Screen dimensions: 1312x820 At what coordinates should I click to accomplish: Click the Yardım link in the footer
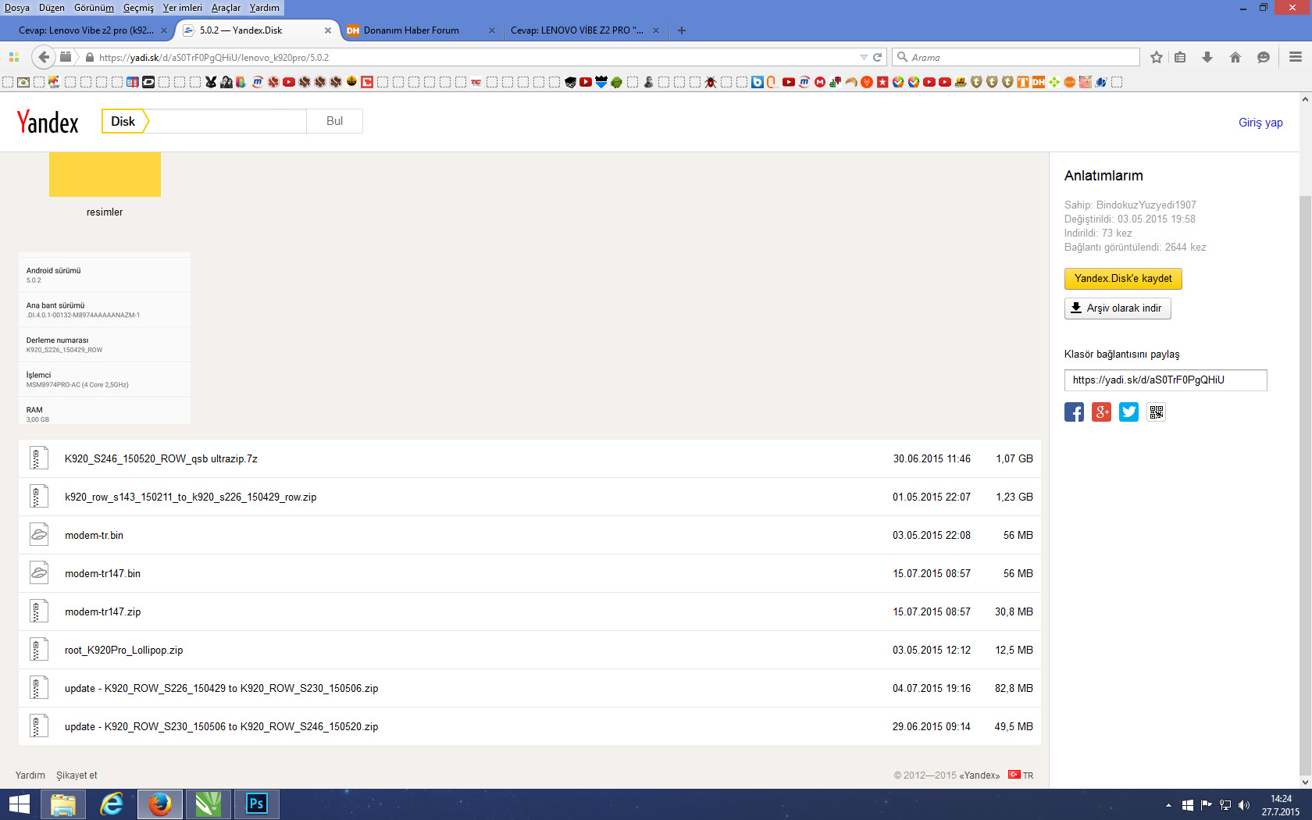pos(30,775)
